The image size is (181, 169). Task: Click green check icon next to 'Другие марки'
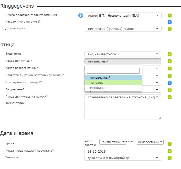pyautogui.click(x=169, y=29)
